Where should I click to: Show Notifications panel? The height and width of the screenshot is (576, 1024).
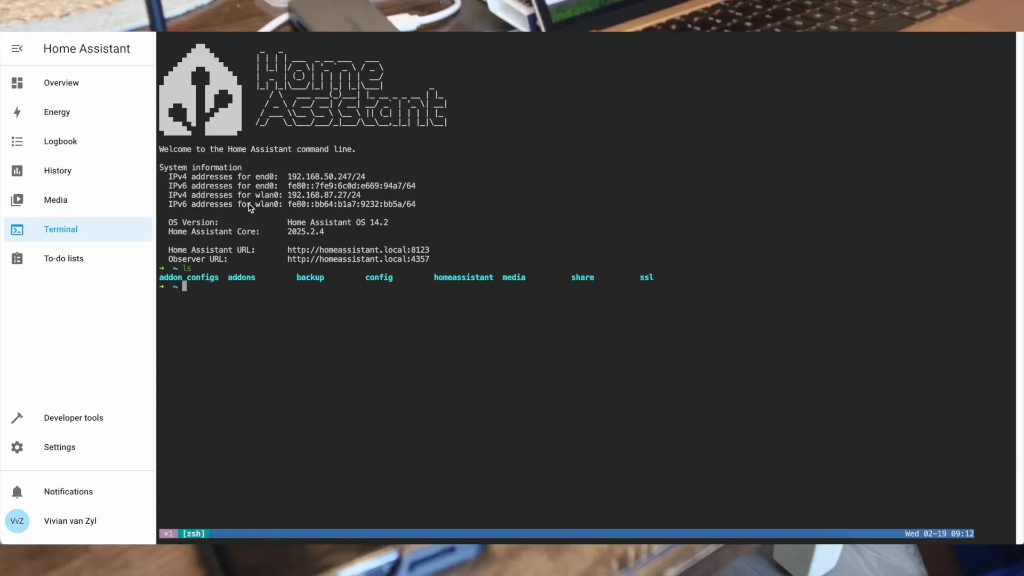(x=78, y=492)
